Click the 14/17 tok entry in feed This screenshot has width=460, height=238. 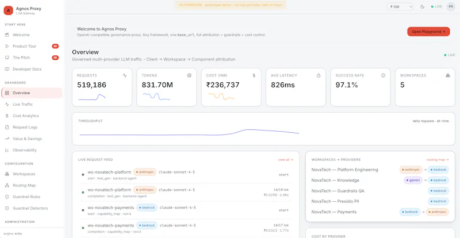pyautogui.click(x=281, y=225)
